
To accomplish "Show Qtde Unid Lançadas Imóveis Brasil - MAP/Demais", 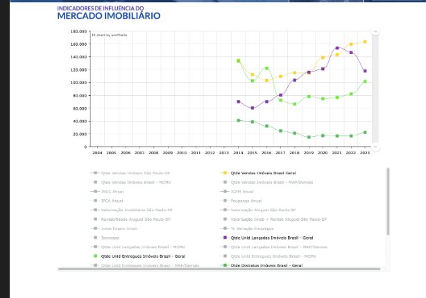I will click(274, 247).
